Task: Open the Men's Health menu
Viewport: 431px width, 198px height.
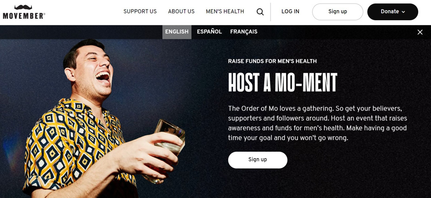Action: click(x=225, y=11)
